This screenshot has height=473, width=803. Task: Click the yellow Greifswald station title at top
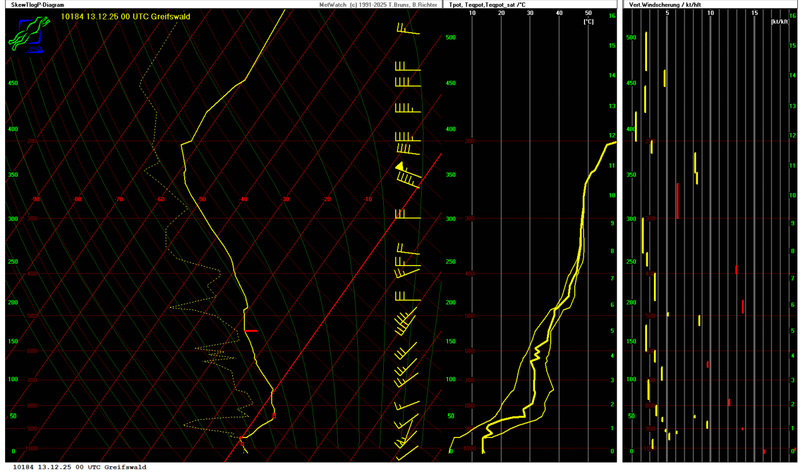click(125, 17)
